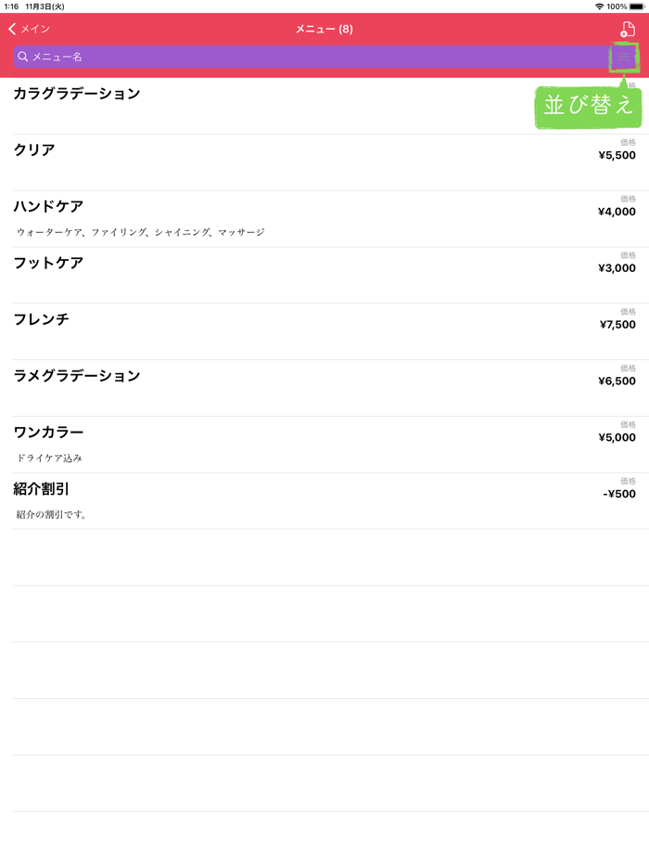Tap the Wi-Fi status icon
This screenshot has width=649, height=867.
tap(599, 6)
